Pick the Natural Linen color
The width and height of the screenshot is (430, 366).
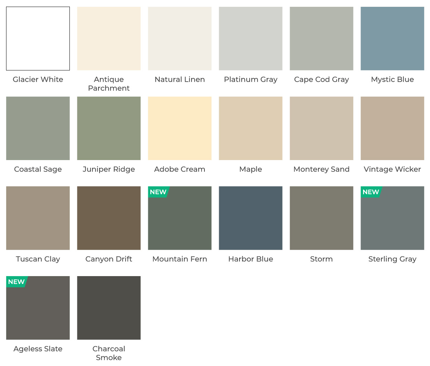coord(179,38)
